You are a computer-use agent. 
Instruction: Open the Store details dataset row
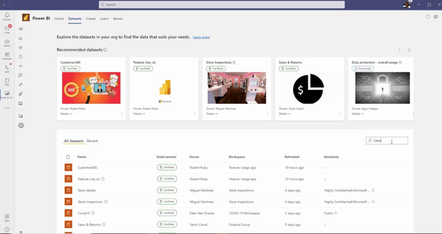click(87, 190)
